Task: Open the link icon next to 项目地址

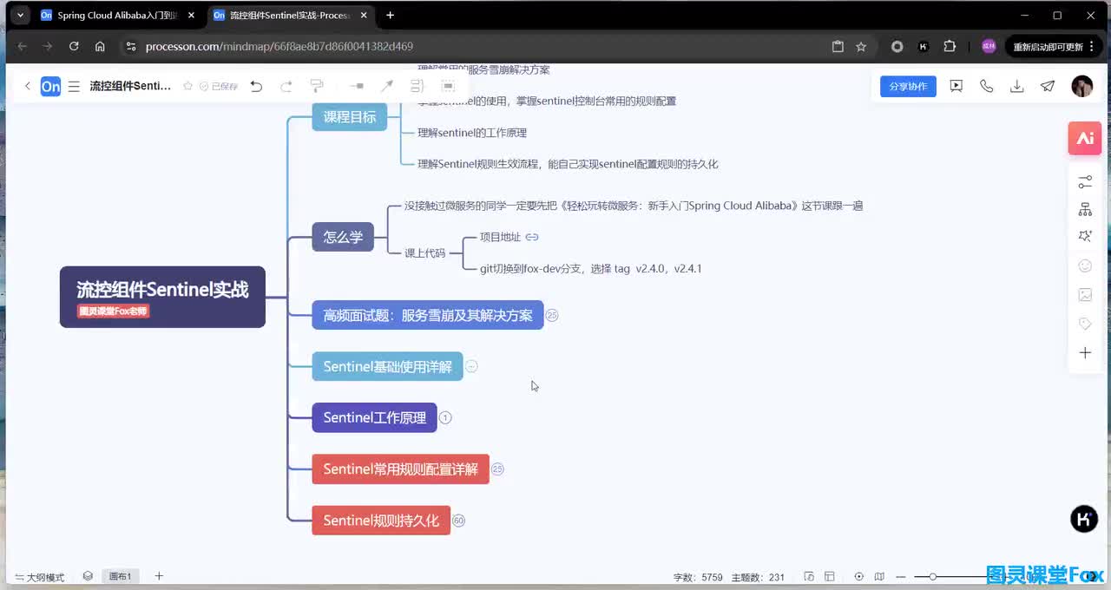Action: pyautogui.click(x=532, y=237)
